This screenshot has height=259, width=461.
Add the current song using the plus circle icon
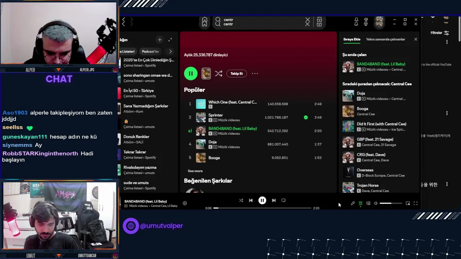click(185, 203)
